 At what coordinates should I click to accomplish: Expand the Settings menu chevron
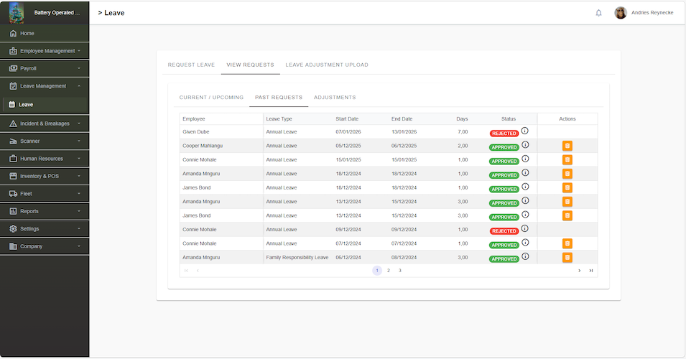[79, 228]
